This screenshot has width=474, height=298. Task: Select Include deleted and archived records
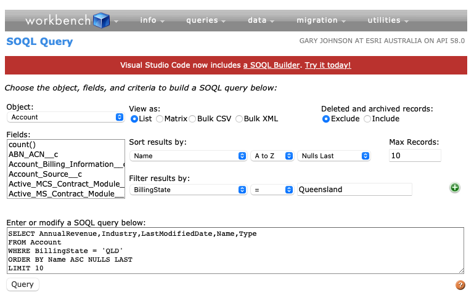point(368,119)
